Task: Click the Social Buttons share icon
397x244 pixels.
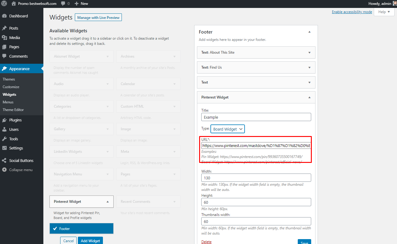Action: point(5,160)
